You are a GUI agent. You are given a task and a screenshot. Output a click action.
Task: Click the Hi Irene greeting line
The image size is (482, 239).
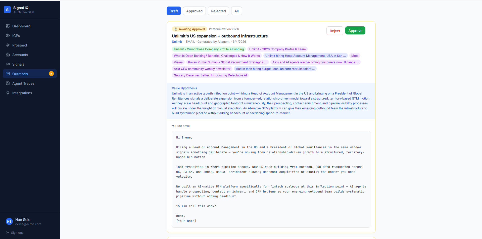[184, 137]
